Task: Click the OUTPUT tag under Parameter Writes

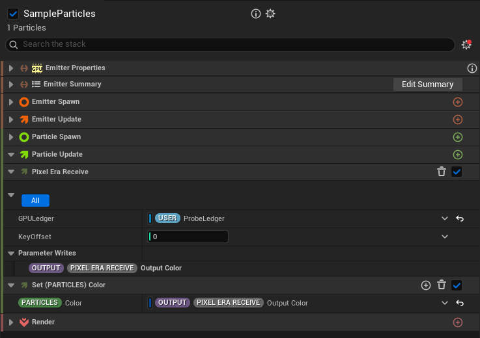Action: (x=46, y=268)
